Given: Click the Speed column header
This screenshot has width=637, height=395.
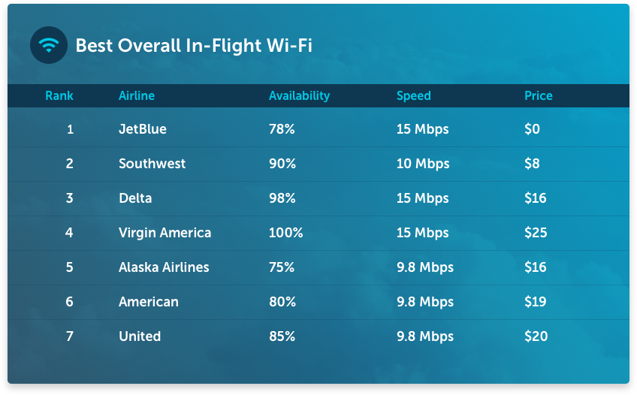Looking at the screenshot, I should pyautogui.click(x=414, y=96).
